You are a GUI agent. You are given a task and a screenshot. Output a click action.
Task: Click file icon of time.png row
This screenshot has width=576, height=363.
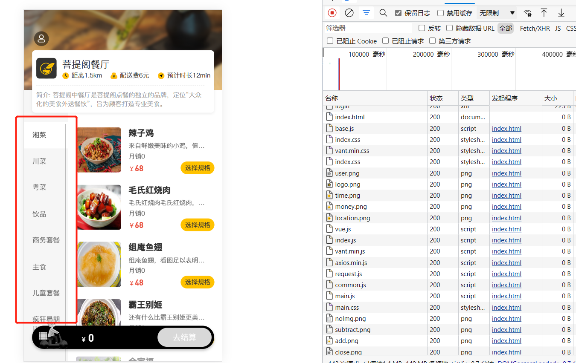coord(329,195)
